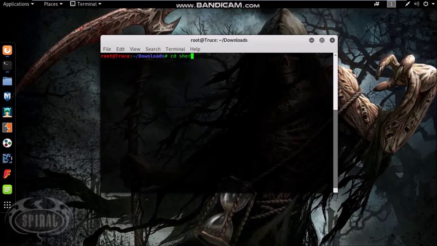437x246 pixels.
Task: Open the Terminal menu in window menubar
Action: point(175,49)
